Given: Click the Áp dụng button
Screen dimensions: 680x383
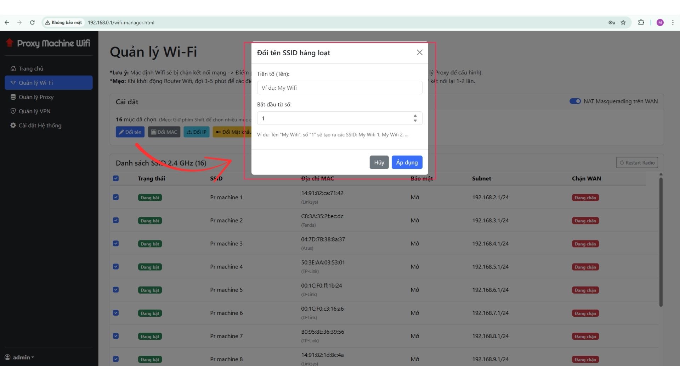Looking at the screenshot, I should [x=407, y=162].
